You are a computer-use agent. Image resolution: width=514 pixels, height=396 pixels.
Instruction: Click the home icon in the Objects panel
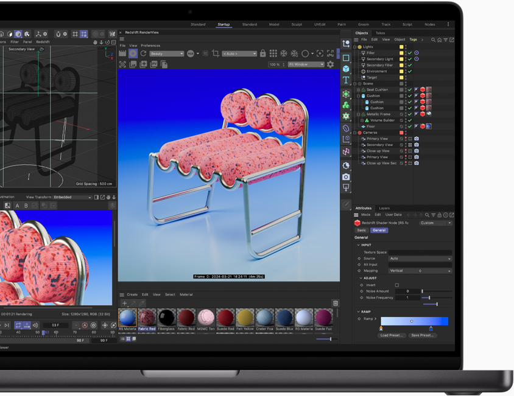tap(439, 40)
